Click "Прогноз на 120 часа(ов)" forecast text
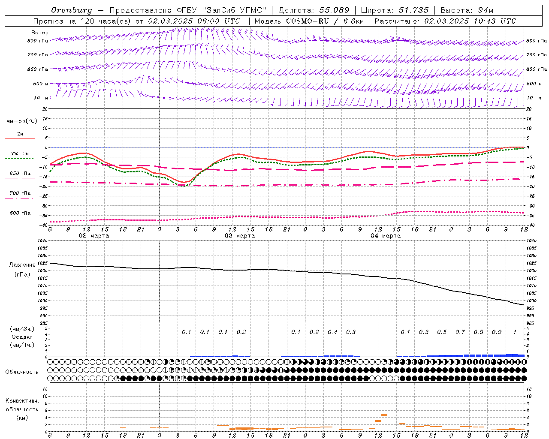The height and width of the screenshot is (439, 549). pyautogui.click(x=83, y=21)
